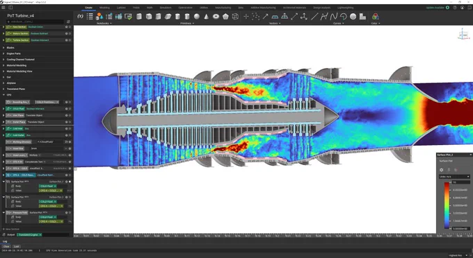Open the Color wheel tool icon
The image size is (473, 258).
coord(375,17)
